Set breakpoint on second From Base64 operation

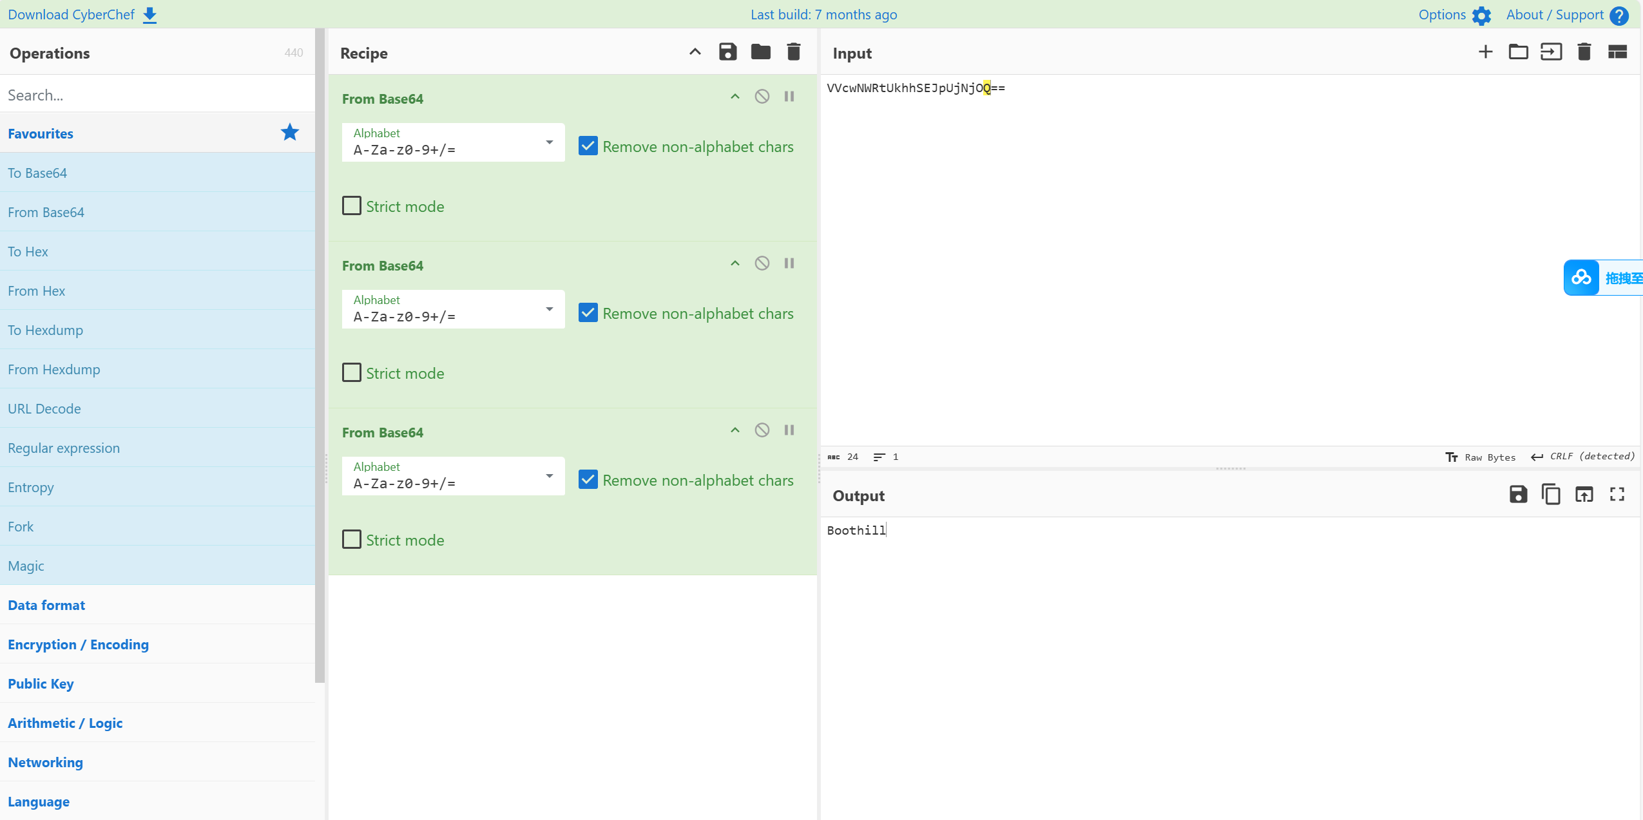coord(789,263)
